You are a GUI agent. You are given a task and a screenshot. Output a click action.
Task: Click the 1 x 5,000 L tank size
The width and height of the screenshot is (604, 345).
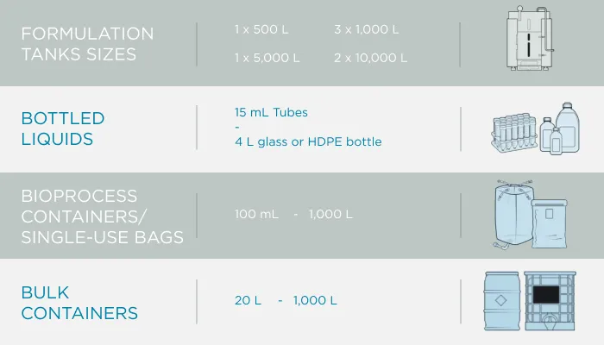pyautogui.click(x=267, y=58)
